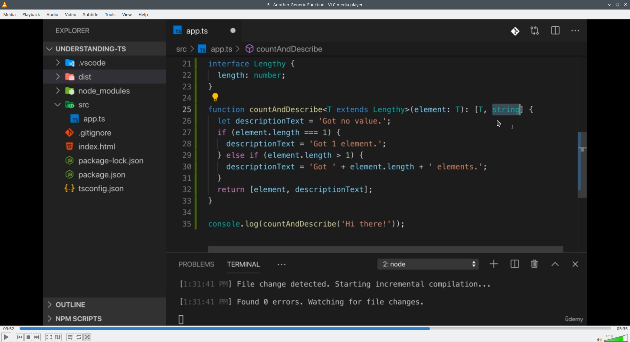Maximize panel with chevron up icon
Screen dimensions: 630x342
[x=555, y=264]
